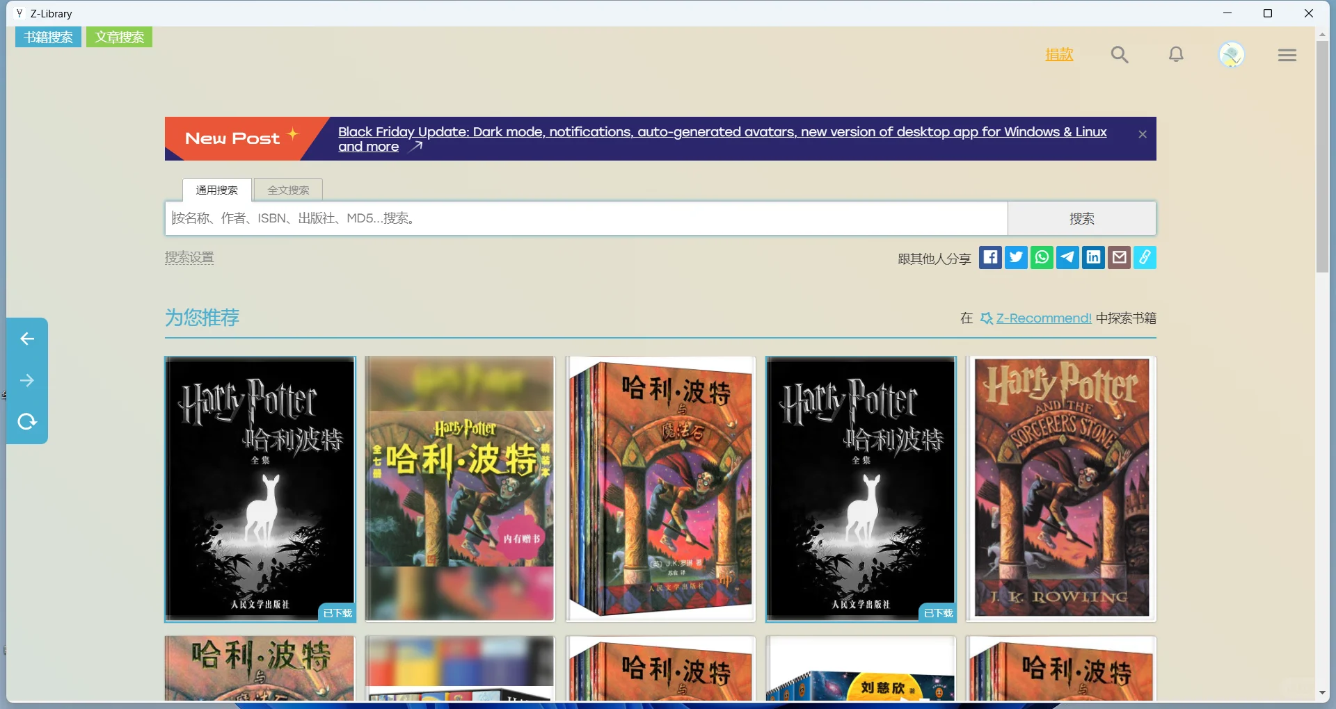Share via WhatsApp icon
1336x709 pixels.
tap(1042, 258)
